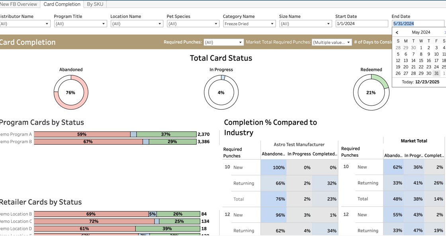Viewport: 446px width, 236px height.
Task: Expand the Size Name dropdown
Action: coord(305,24)
